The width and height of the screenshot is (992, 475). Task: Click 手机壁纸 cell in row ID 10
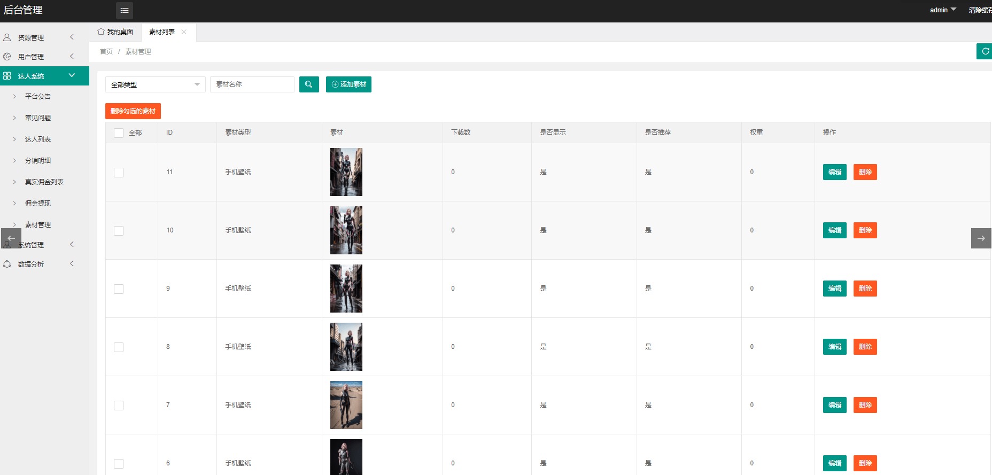(x=238, y=230)
